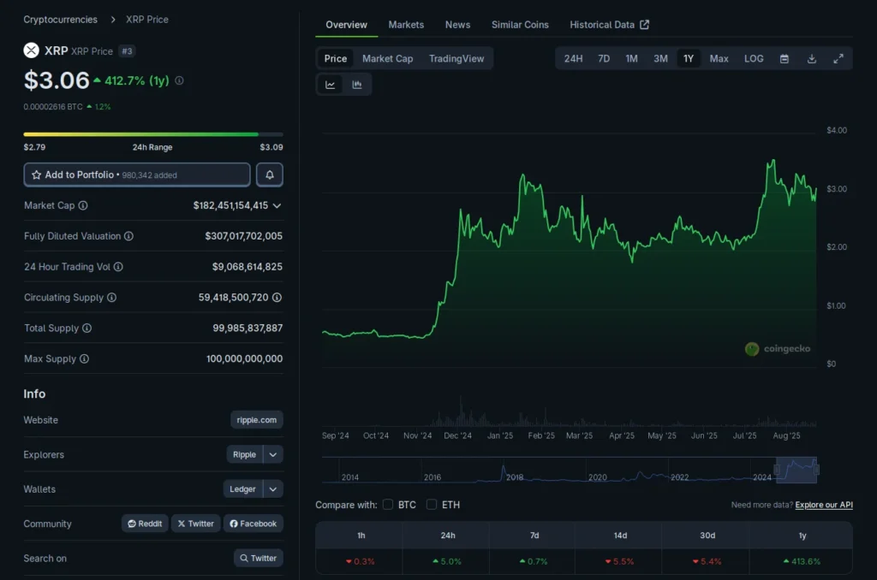This screenshot has height=580, width=877.
Task: Open the Facebook community link
Action: pos(254,524)
